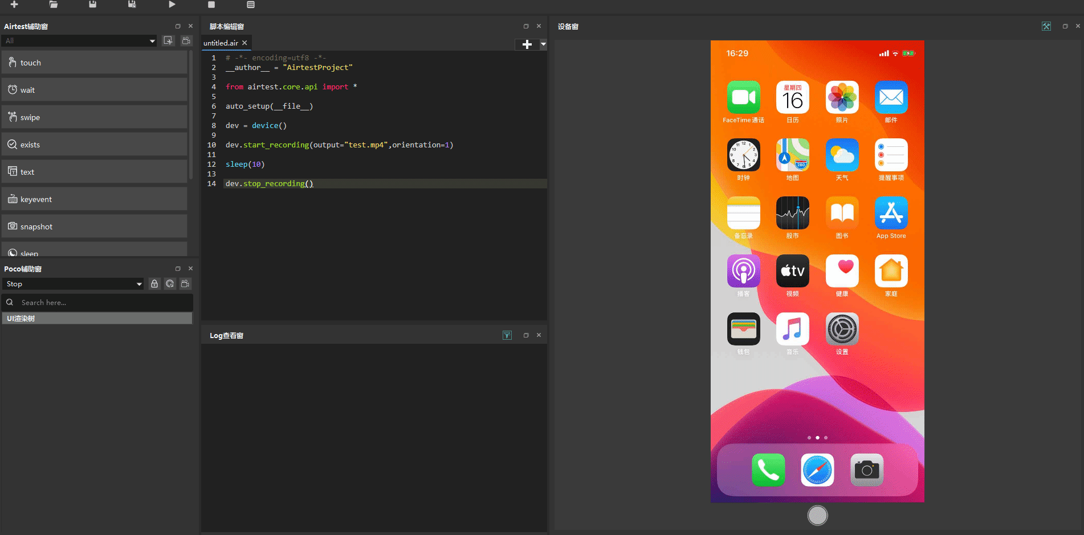Click the Run script play icon
Image resolution: width=1084 pixels, height=535 pixels.
coord(172,5)
